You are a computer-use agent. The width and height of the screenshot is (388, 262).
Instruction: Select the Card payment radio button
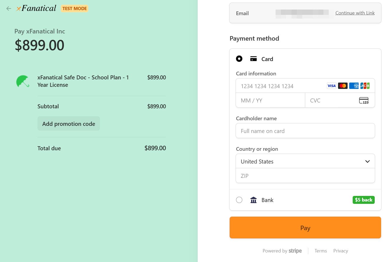[x=239, y=59]
